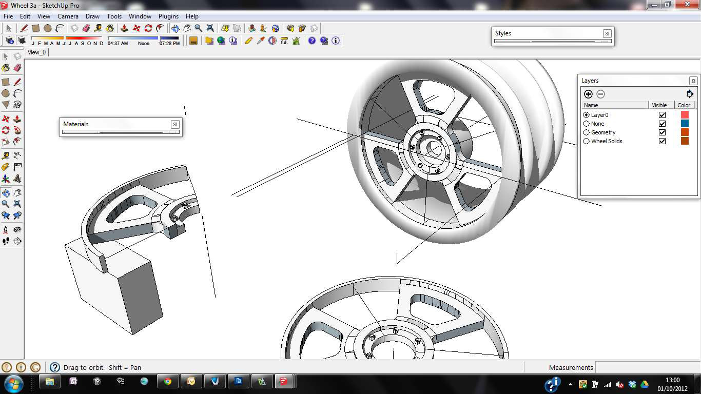The height and width of the screenshot is (394, 701).
Task: Activate the Section Plane tool
Action: pyautogui.click(x=17, y=241)
